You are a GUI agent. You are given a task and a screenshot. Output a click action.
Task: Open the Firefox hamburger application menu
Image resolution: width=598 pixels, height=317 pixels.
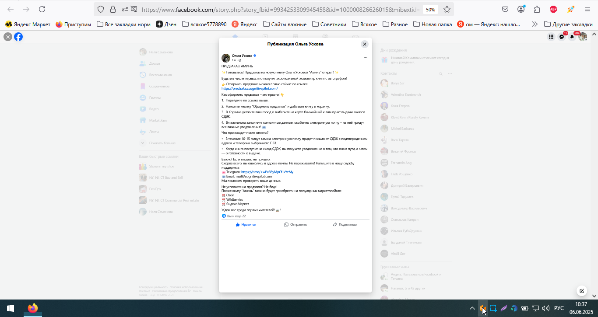587,9
